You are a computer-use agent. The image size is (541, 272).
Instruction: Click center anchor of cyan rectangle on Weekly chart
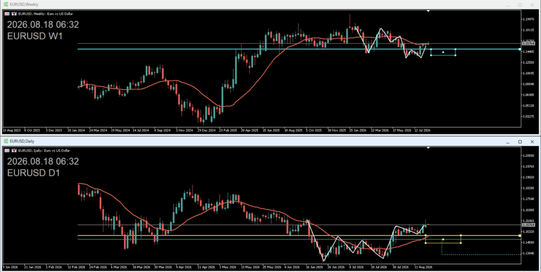pyautogui.click(x=443, y=52)
